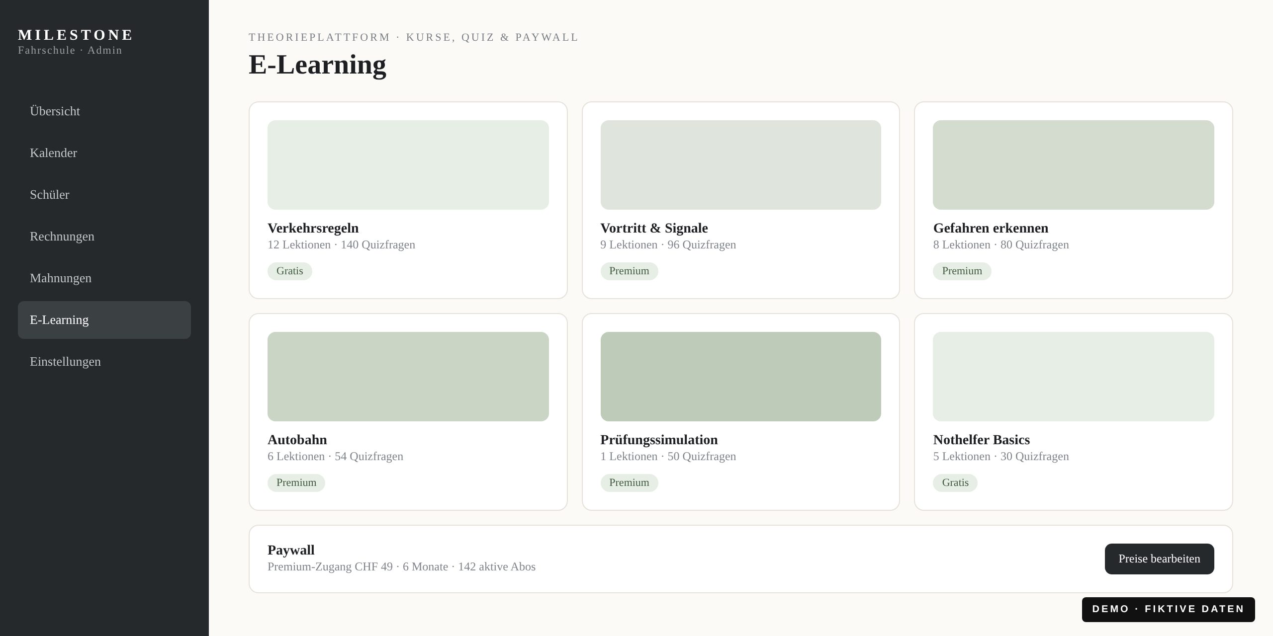1273x636 pixels.
Task: Click the MILESTONE logo text
Action: coord(76,35)
